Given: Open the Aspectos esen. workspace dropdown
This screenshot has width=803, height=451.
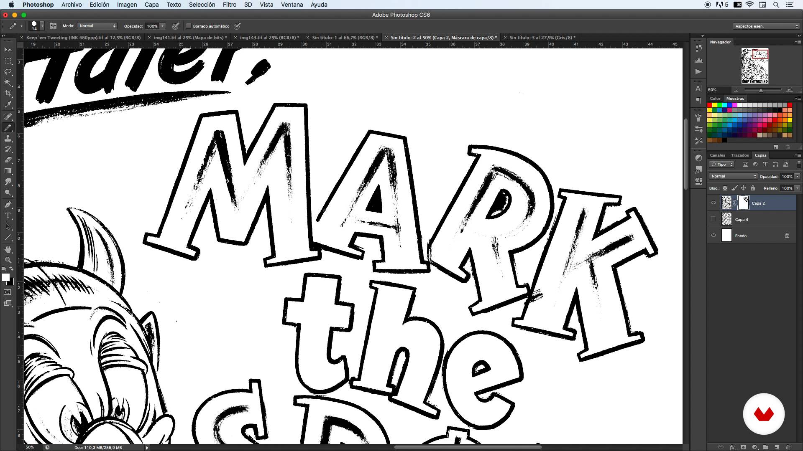Looking at the screenshot, I should tap(766, 26).
